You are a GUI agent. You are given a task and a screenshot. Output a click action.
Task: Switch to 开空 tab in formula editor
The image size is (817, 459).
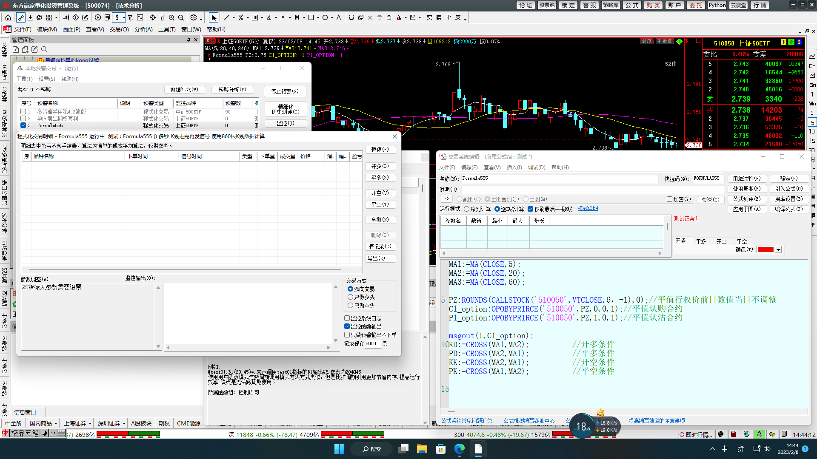point(721,241)
